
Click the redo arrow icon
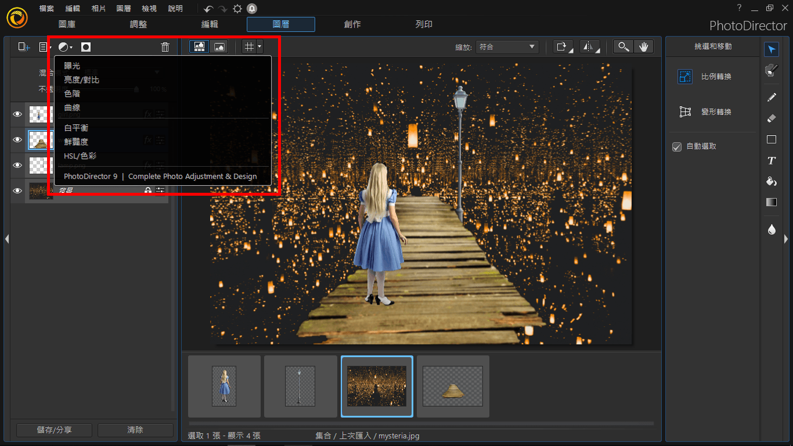click(223, 9)
